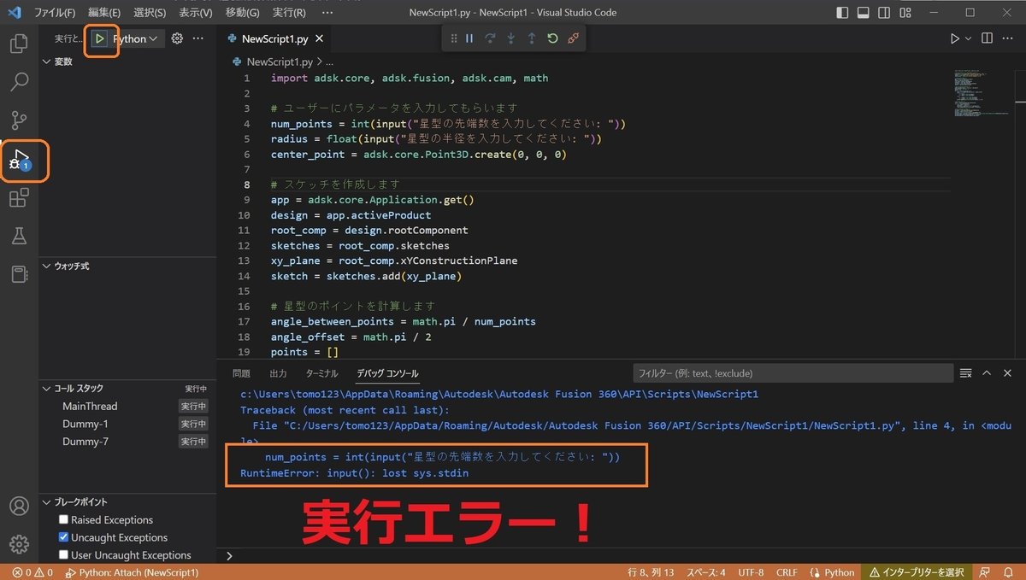Open the Accounts menu in activity bar

[x=19, y=506]
